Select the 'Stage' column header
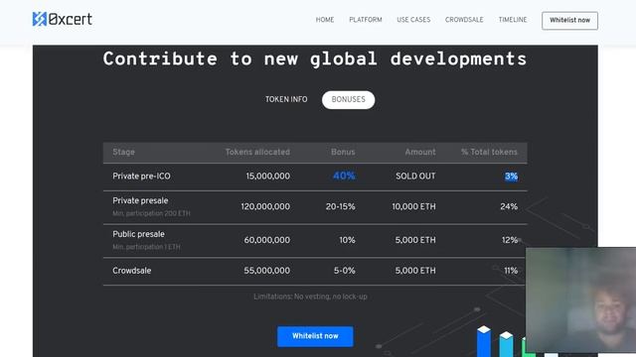The height and width of the screenshot is (357, 636). coord(123,152)
